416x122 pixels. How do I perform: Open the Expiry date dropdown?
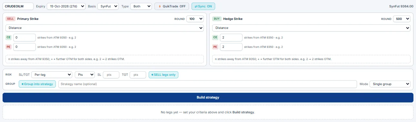click(66, 6)
